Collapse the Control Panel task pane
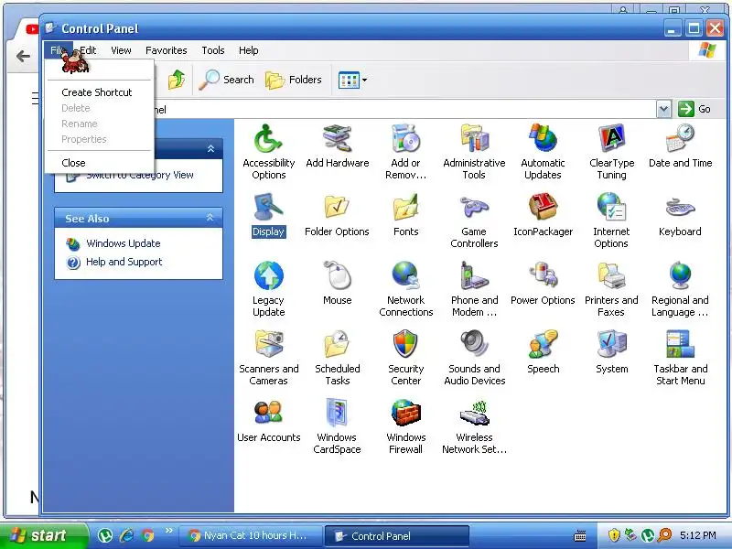Viewport: 732px width, 549px height. (210, 149)
